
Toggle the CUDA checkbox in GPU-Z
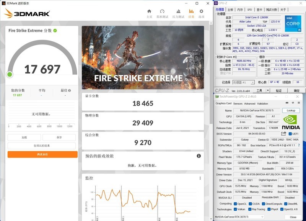click(x=250, y=204)
